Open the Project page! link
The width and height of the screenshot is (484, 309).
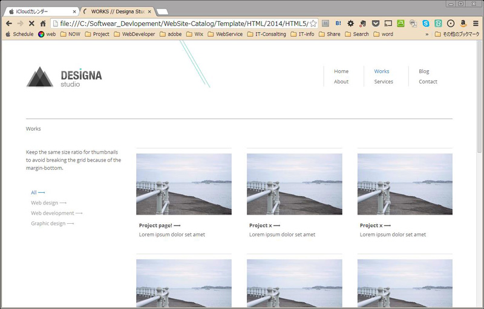click(160, 226)
